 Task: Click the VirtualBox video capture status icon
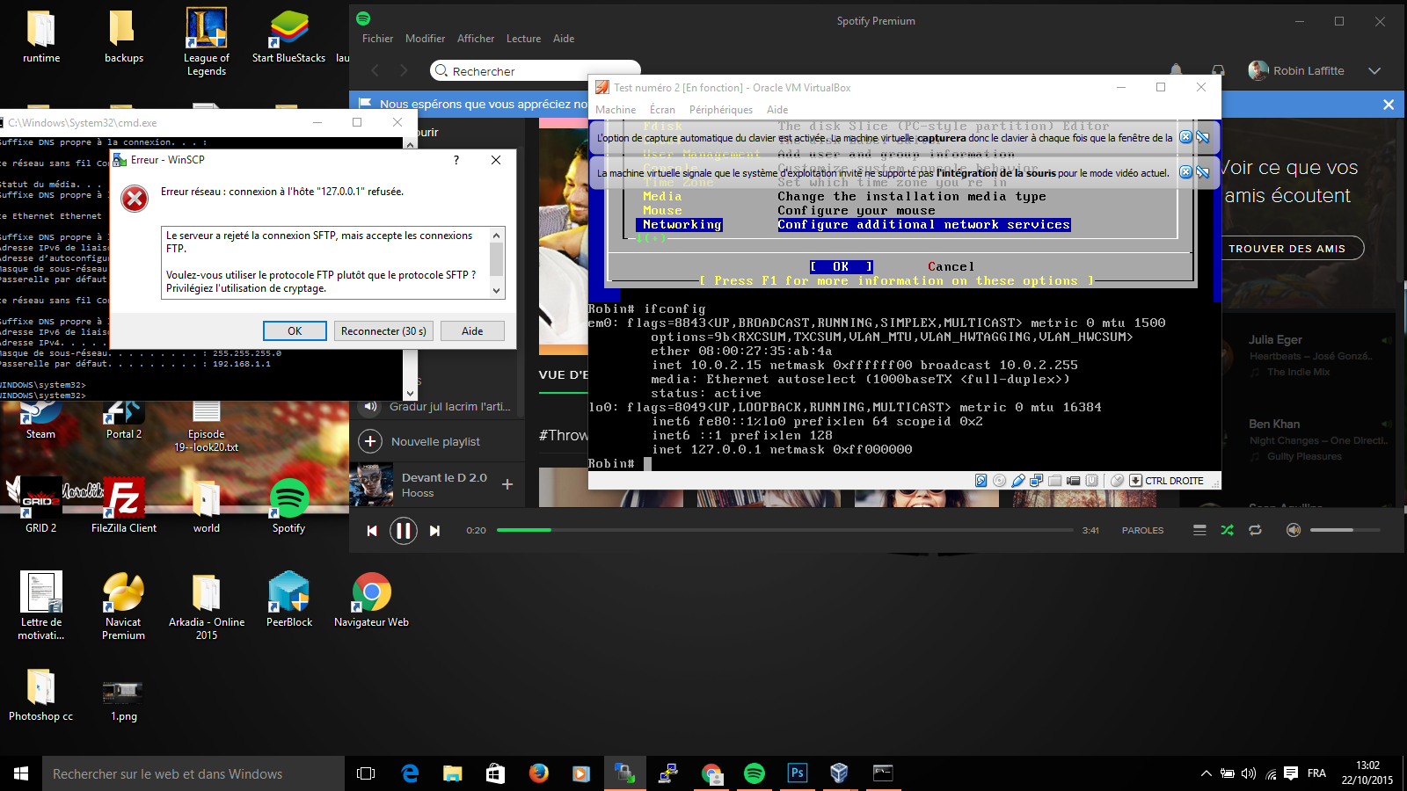coord(1073,481)
